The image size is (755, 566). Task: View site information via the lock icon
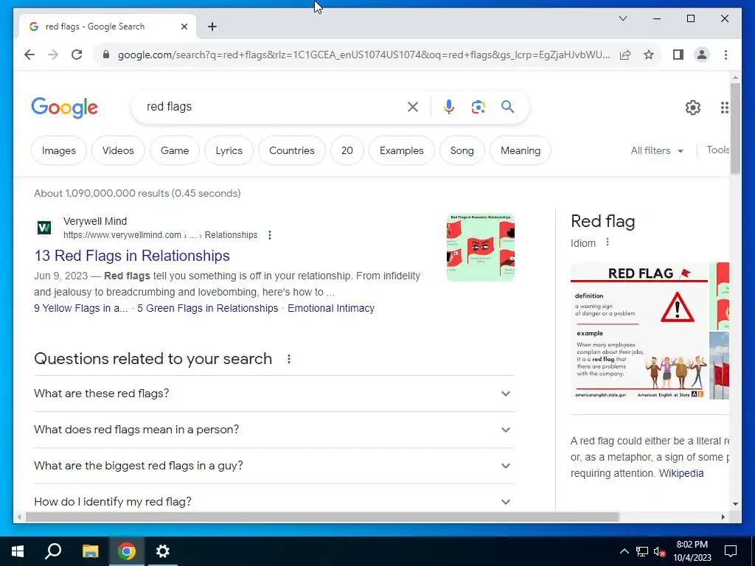coord(106,55)
